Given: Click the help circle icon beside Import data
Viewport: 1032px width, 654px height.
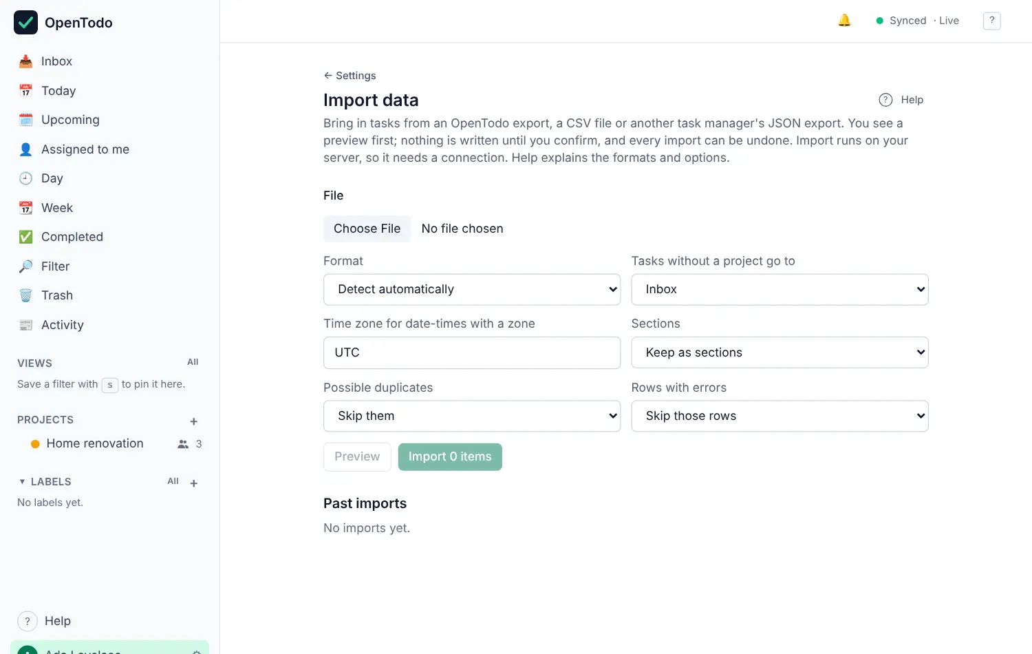Looking at the screenshot, I should pyautogui.click(x=885, y=100).
